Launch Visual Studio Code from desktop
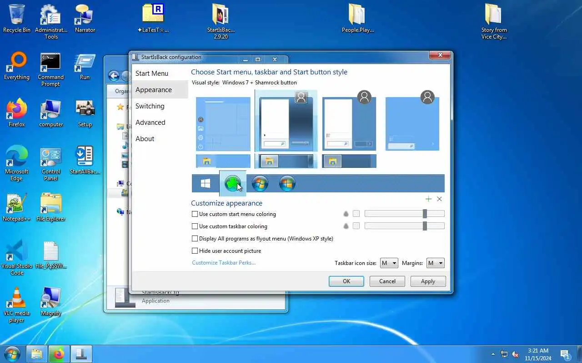The image size is (582, 363). coord(17,258)
